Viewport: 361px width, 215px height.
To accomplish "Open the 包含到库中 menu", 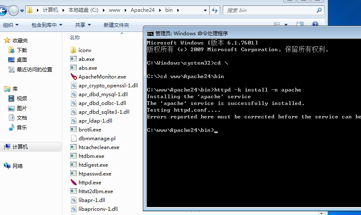I will [47, 25].
